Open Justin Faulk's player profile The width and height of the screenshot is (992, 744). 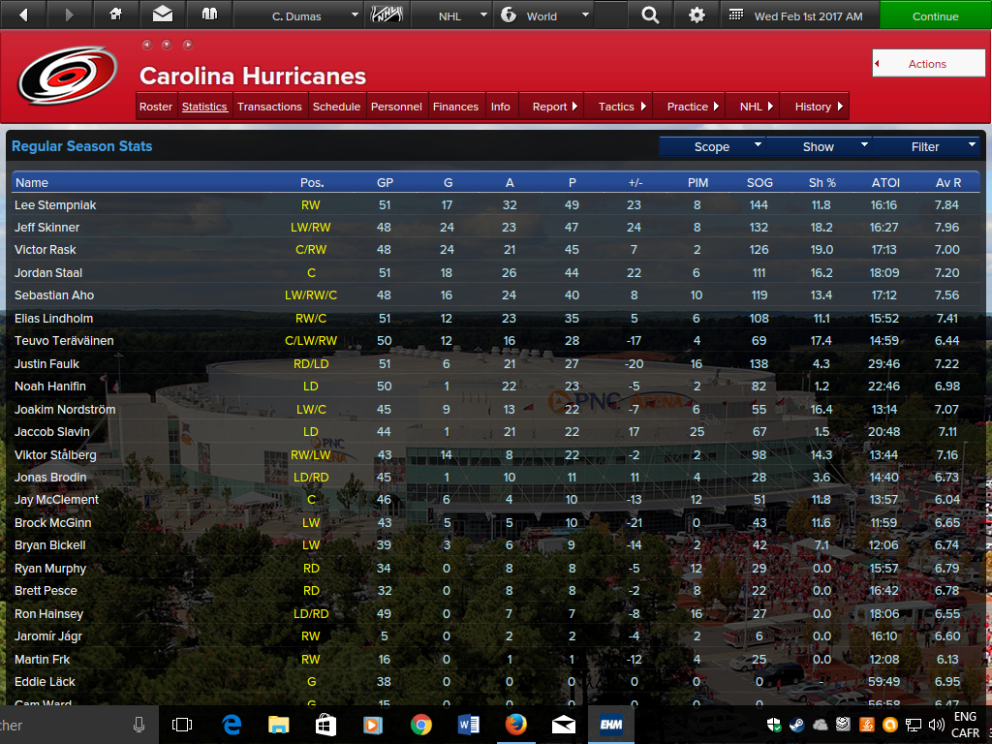(x=46, y=364)
